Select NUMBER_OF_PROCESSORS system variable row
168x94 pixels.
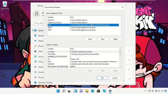(83, 57)
